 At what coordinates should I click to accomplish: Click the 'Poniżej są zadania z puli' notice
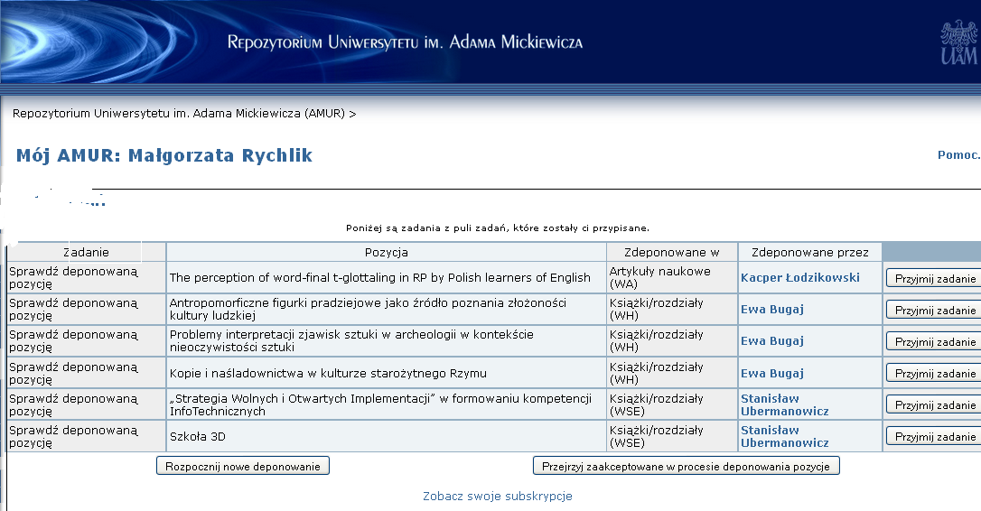(498, 228)
